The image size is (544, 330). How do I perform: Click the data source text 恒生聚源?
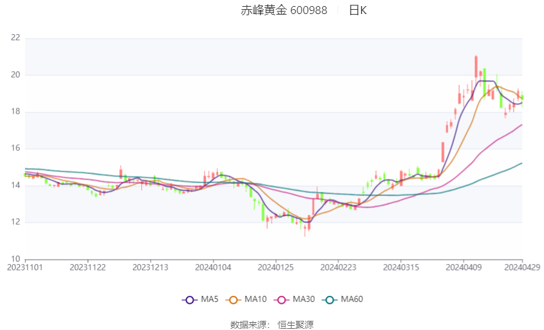click(x=295, y=325)
